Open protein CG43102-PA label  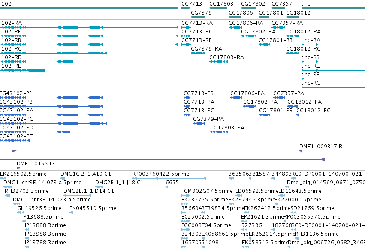[16, 111]
